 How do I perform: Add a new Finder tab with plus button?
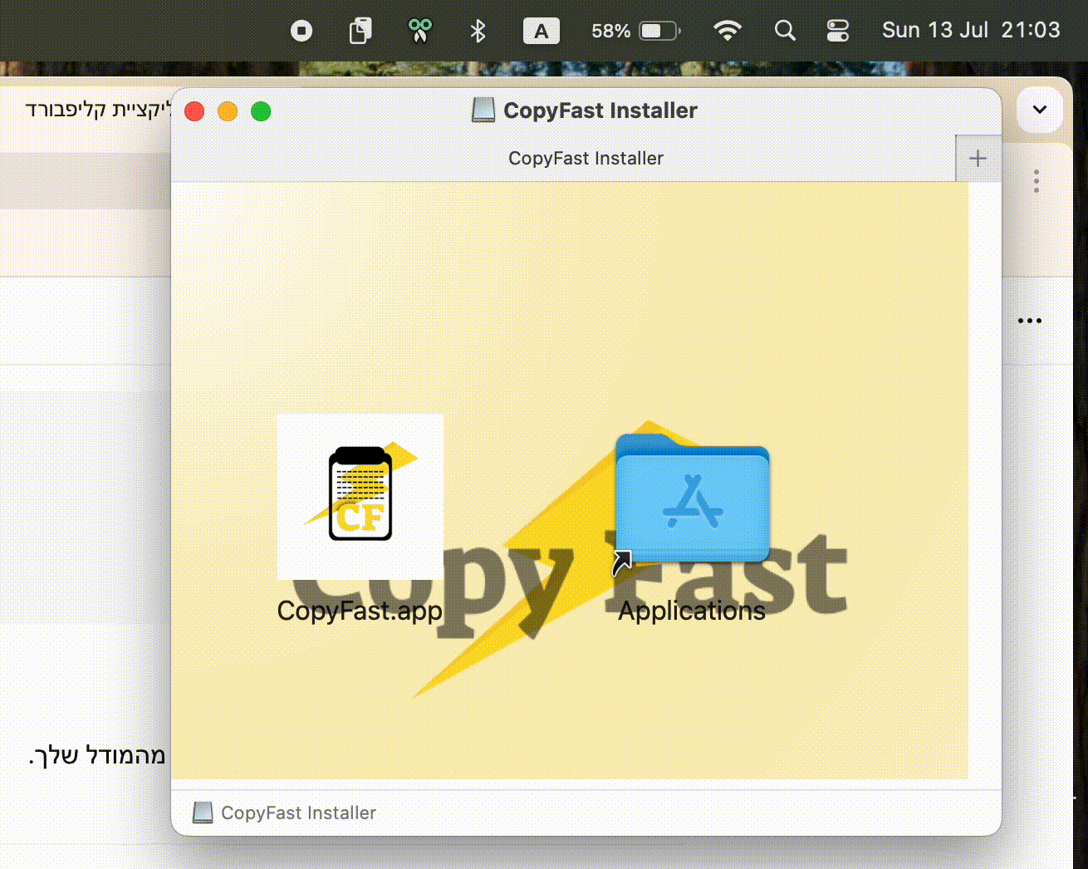(x=978, y=158)
